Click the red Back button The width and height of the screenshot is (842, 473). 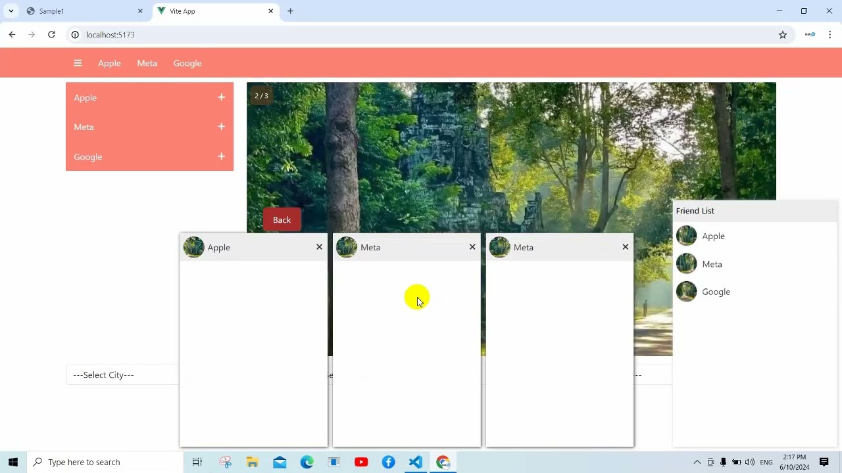282,220
